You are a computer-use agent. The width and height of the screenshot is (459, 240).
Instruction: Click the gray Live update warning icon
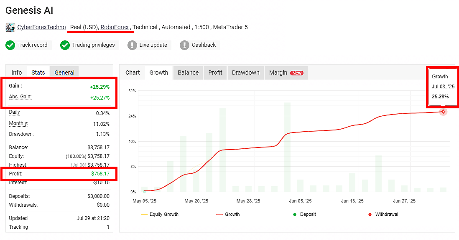(x=132, y=45)
